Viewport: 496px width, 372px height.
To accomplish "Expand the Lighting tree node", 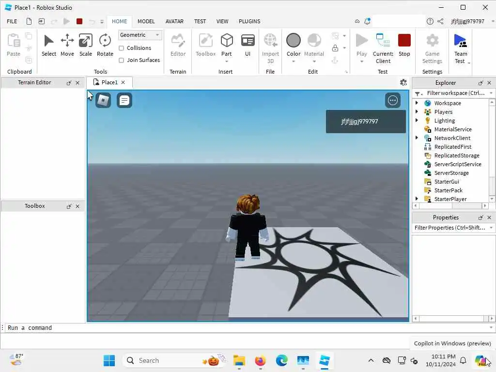I will [x=417, y=120].
